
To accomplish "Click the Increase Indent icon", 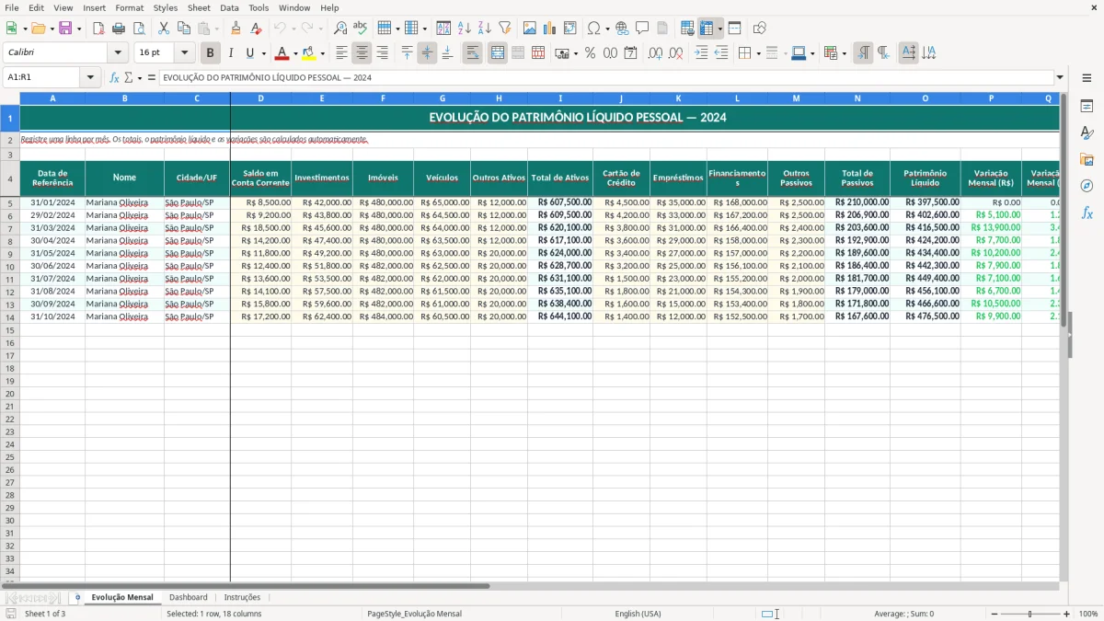I will point(701,53).
